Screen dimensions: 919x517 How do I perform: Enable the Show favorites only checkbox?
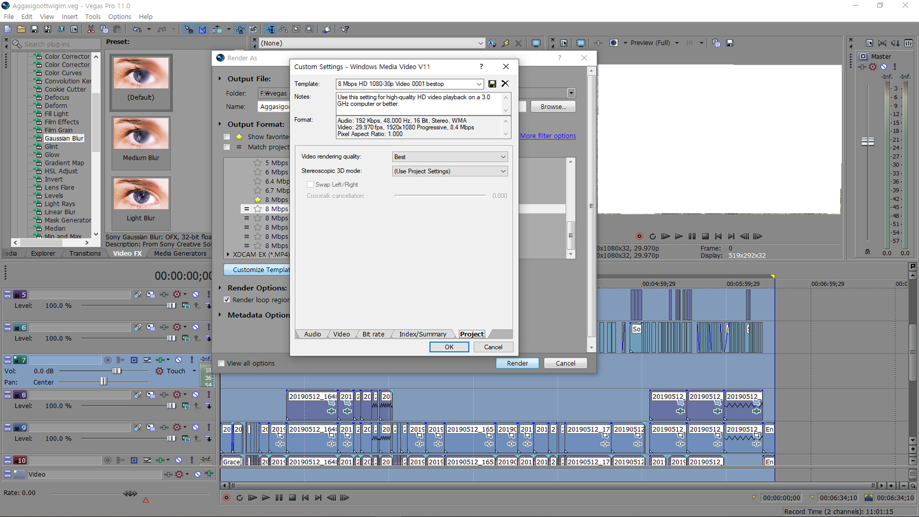(x=227, y=137)
